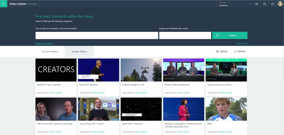
Task: Click the BMX title text
Action: [209, 124]
